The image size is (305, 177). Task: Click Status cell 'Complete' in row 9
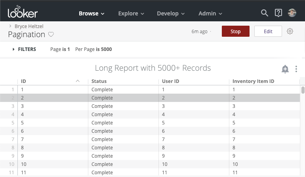(x=102, y=156)
